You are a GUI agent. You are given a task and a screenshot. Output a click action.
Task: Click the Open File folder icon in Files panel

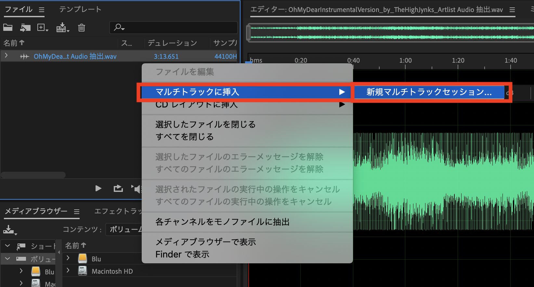[x=8, y=28]
